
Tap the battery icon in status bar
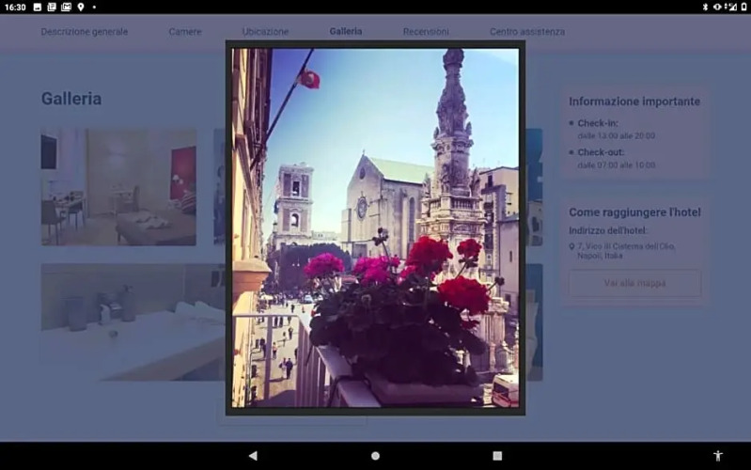[743, 7]
